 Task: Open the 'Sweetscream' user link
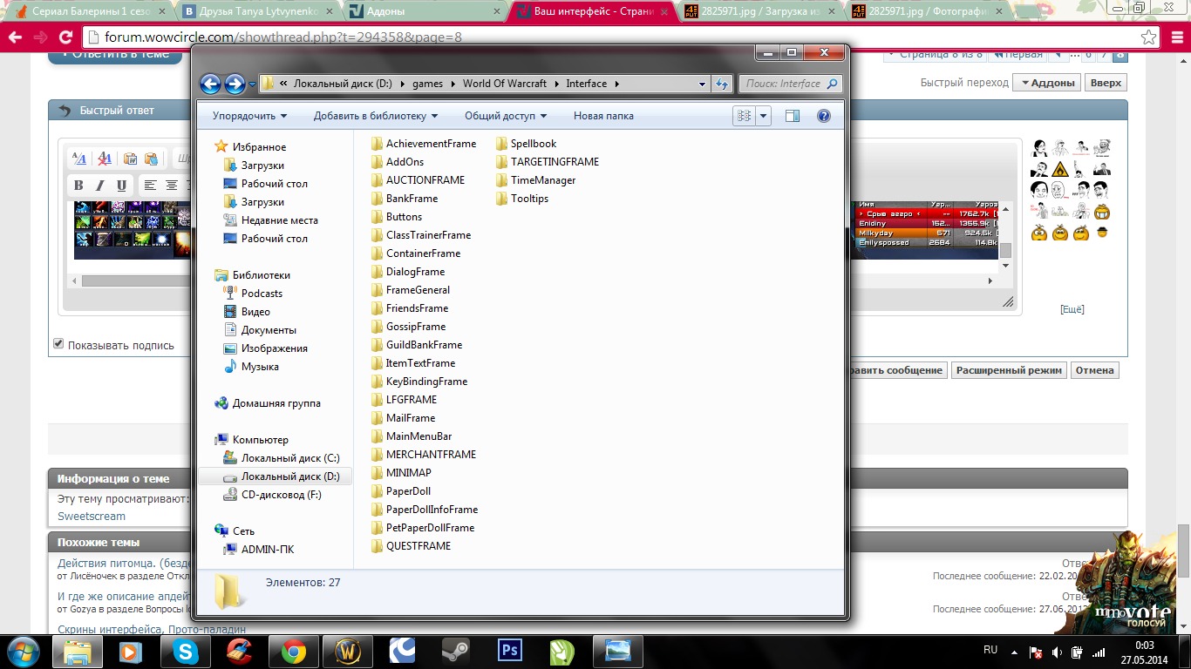pos(92,516)
